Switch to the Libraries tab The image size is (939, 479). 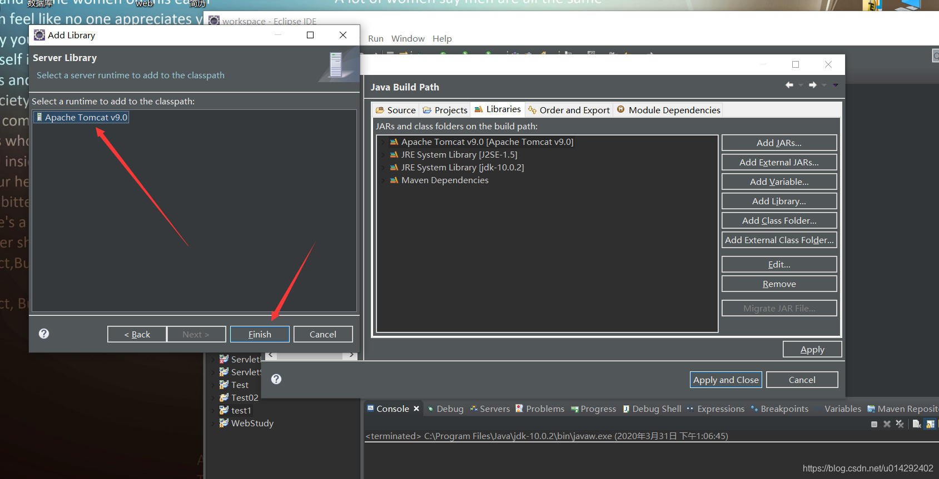point(498,109)
